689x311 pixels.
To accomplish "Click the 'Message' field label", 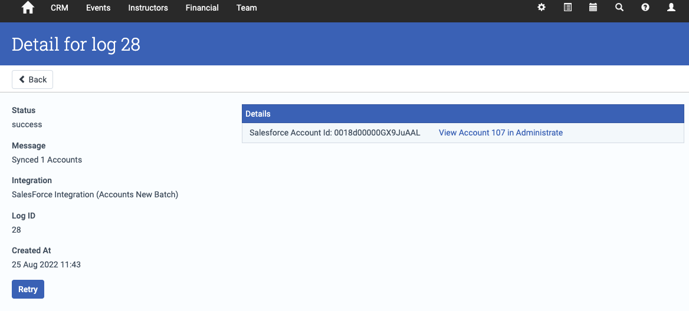I will [x=28, y=145].
